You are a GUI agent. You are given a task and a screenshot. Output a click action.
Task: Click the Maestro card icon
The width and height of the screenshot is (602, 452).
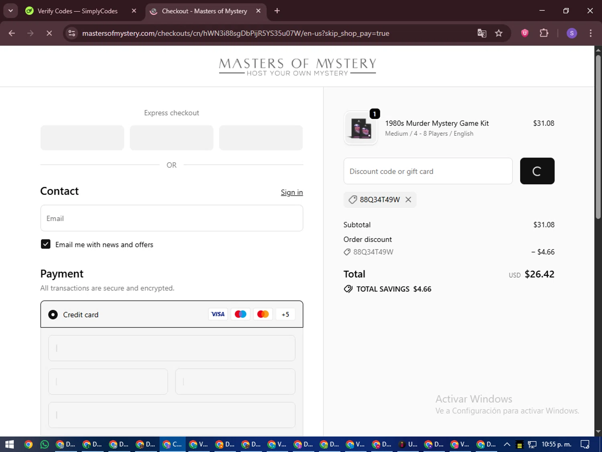240,314
